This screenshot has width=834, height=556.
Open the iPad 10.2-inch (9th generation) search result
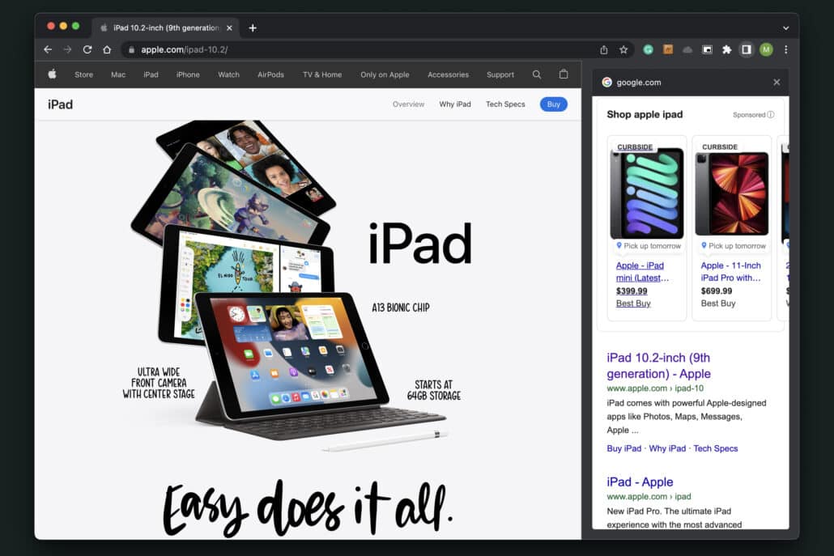click(658, 366)
